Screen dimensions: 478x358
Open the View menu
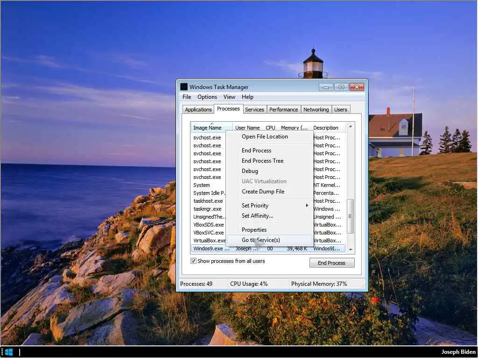229,97
